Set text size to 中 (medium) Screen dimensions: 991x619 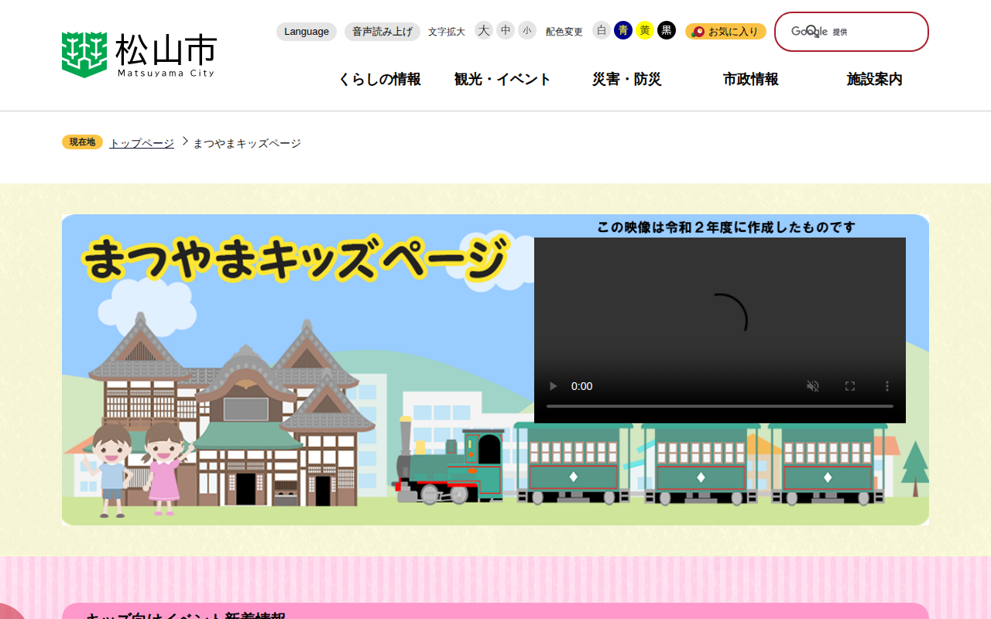[x=506, y=30]
